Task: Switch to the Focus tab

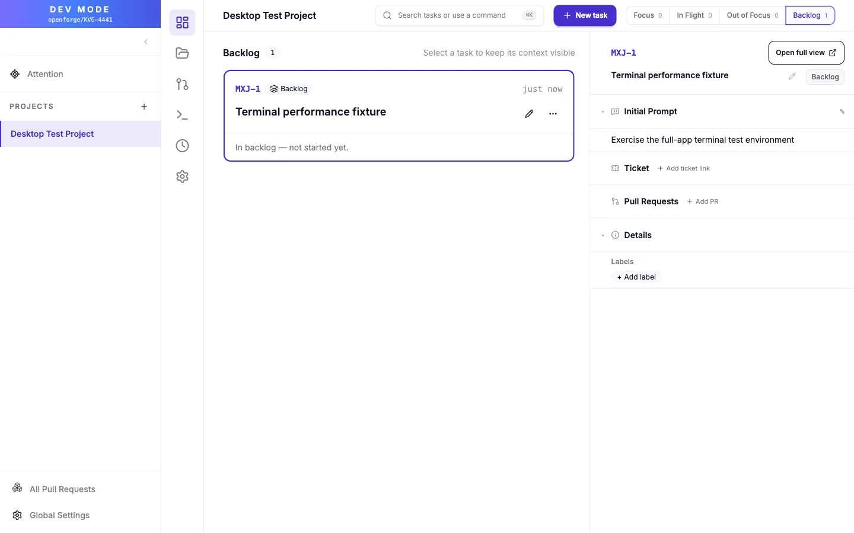Action: pyautogui.click(x=648, y=15)
